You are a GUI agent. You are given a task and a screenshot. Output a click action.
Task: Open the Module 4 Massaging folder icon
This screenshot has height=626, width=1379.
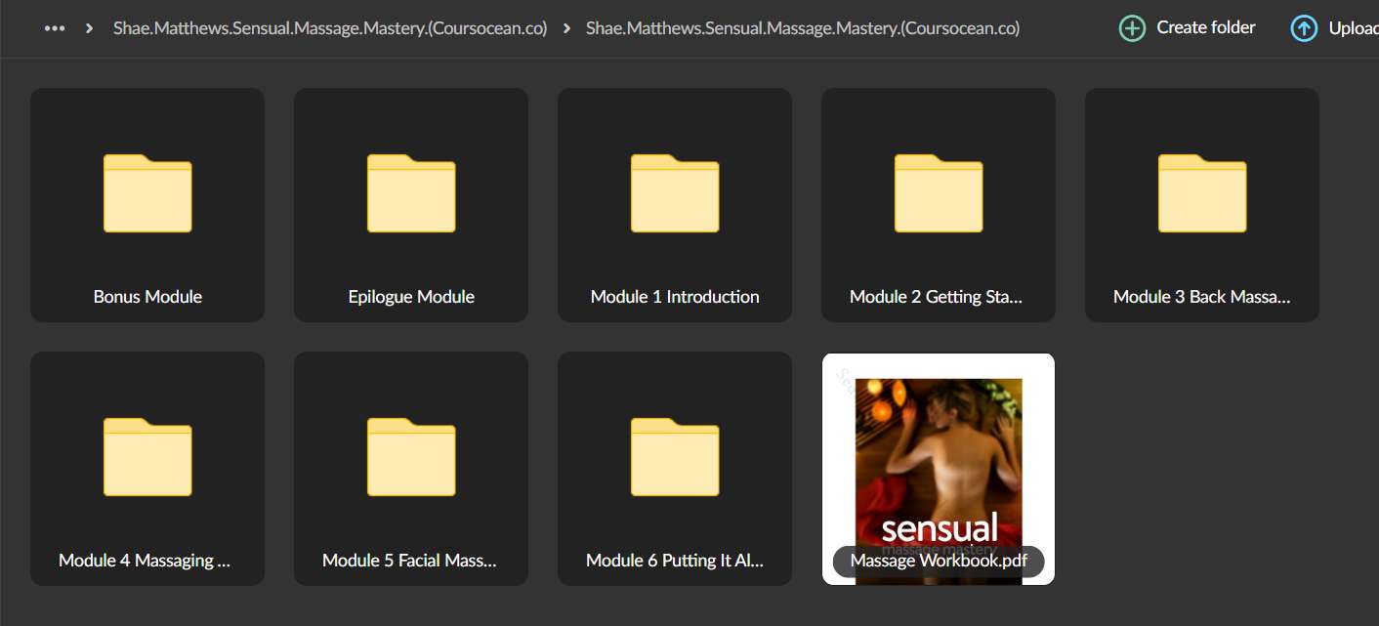click(x=147, y=457)
